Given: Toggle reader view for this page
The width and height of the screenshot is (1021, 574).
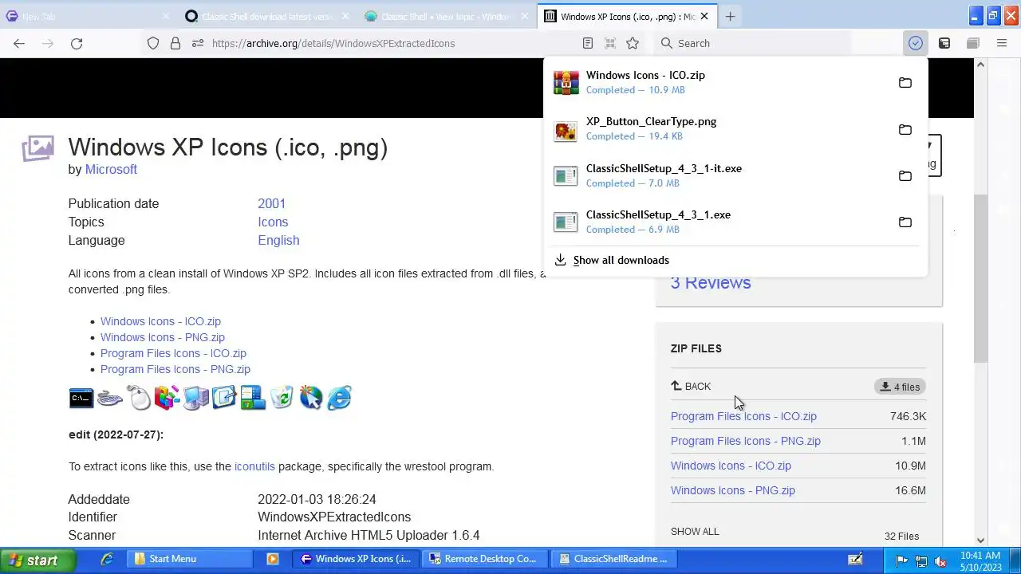Looking at the screenshot, I should tap(588, 44).
